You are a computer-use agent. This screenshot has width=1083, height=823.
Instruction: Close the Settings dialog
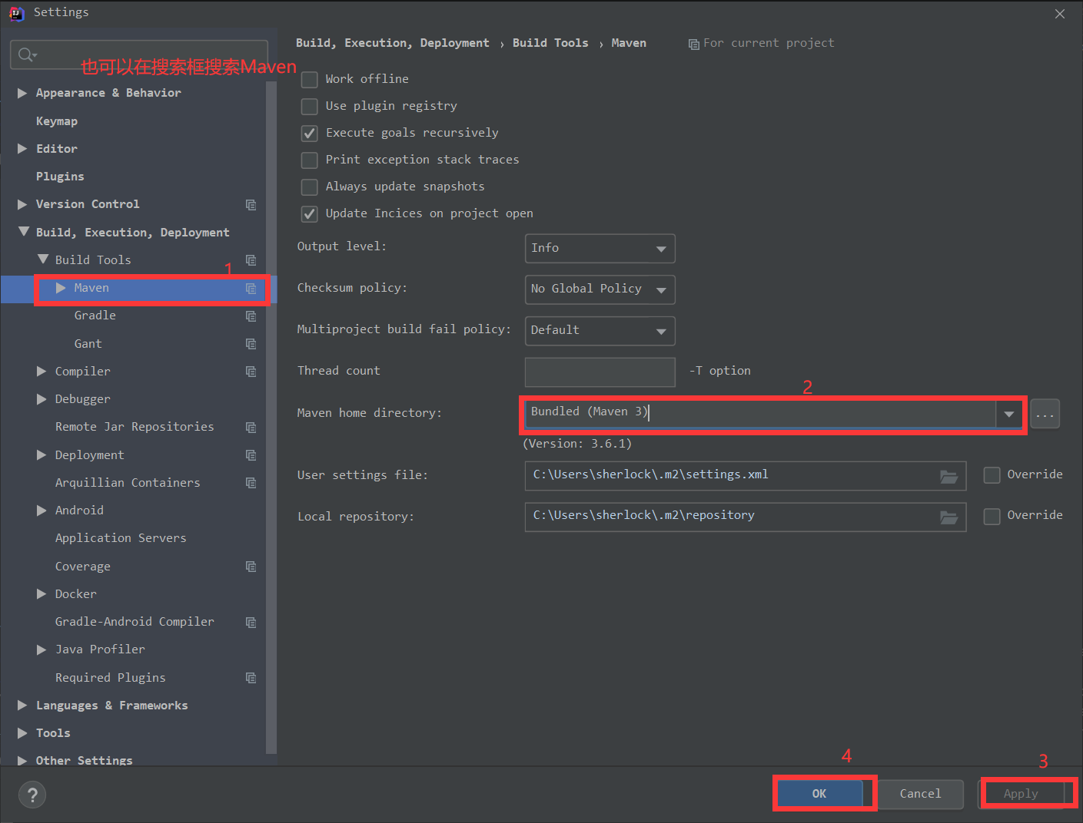(1060, 14)
